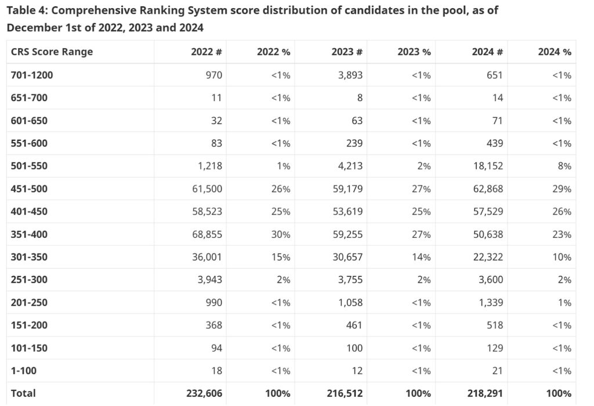This screenshot has height=406, width=594.
Task: Click the 29% cell in the 2024 % column
Action: (x=562, y=188)
